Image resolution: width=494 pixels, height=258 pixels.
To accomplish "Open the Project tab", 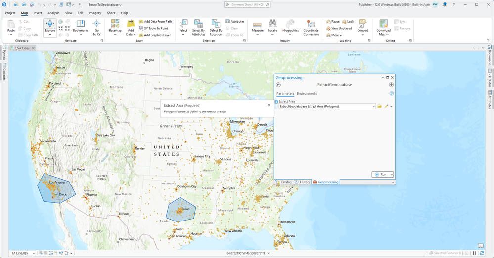I will (x=10, y=13).
